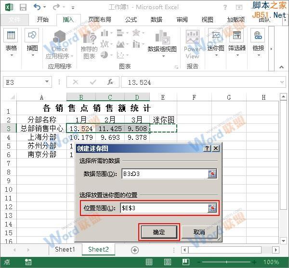Image resolution: width=289 pixels, height=268 pixels.
Task: Add a new sheet with plus icon
Action: tap(135, 250)
